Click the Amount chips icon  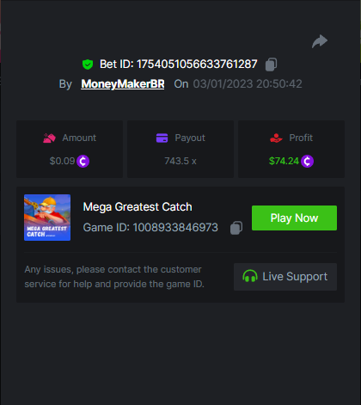click(49, 138)
